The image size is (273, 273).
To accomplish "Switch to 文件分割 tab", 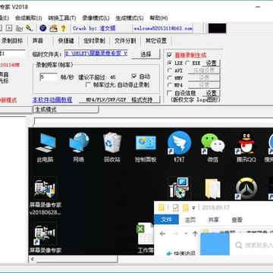I will point(125,41).
